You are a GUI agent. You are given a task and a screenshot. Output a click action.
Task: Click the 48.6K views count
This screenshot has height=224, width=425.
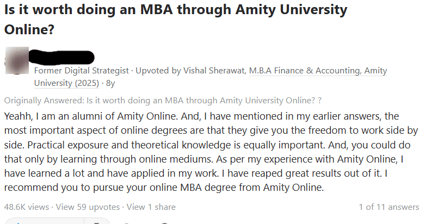pos(27,207)
